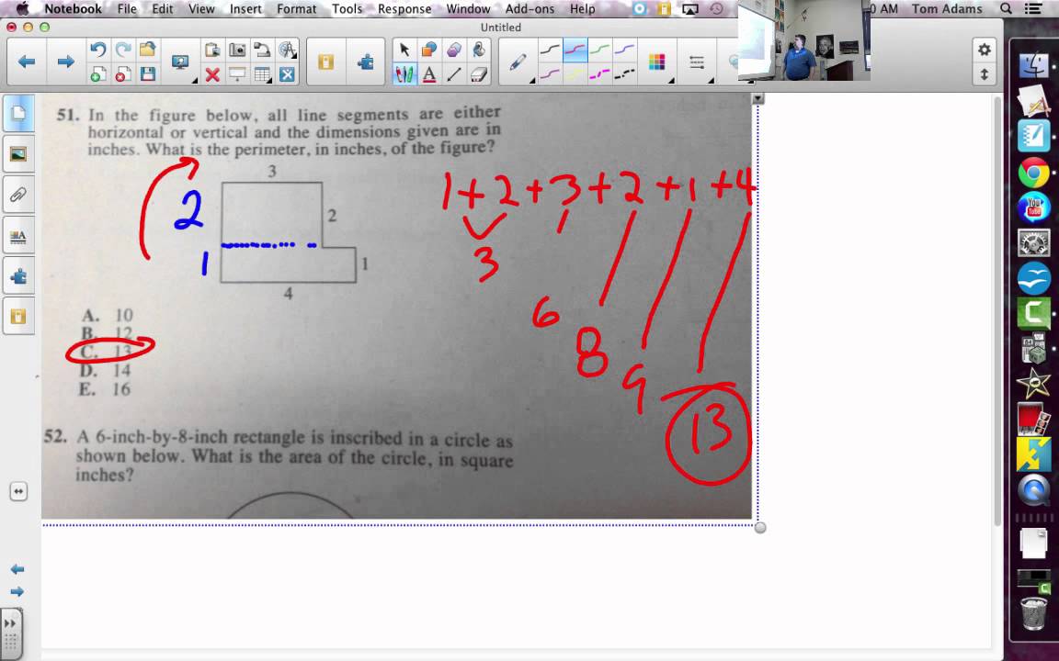This screenshot has width=1059, height=661.
Task: Choose the Eraser tool
Action: click(x=479, y=74)
